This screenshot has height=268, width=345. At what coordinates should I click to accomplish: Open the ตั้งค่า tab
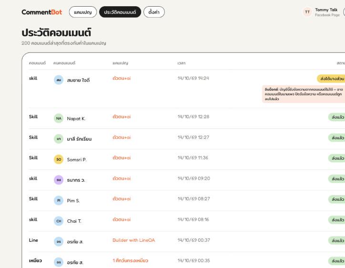tap(154, 12)
